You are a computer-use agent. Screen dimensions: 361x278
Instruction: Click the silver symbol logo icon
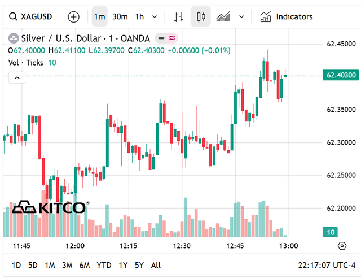[x=14, y=38]
